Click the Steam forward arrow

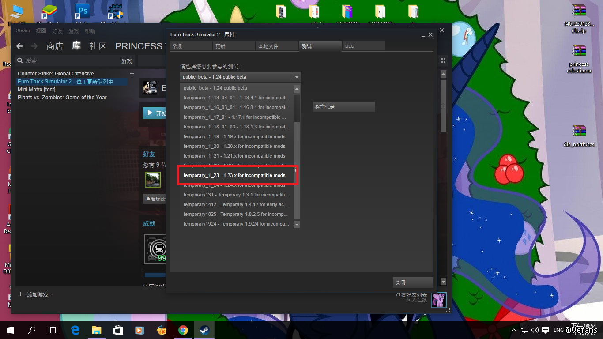click(x=34, y=46)
